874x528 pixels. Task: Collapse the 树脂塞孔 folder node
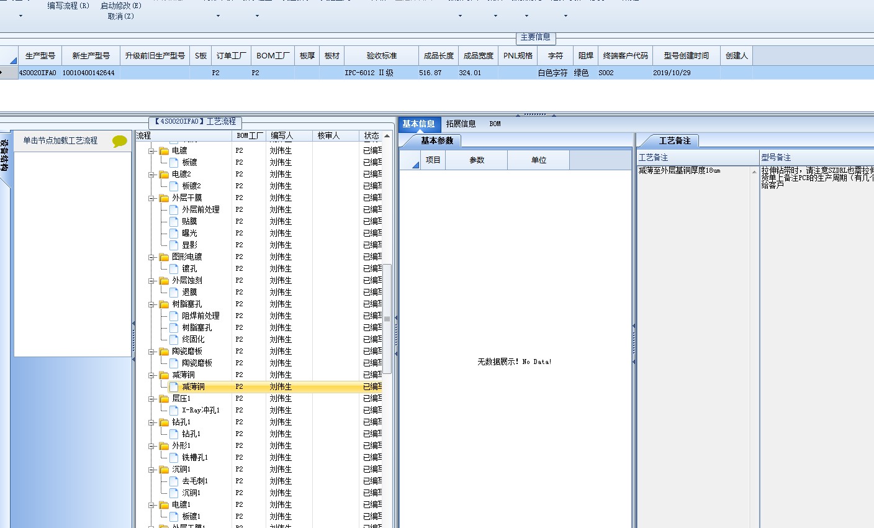152,304
